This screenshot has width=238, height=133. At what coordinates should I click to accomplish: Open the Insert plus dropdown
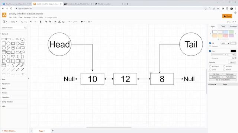pyautogui.click(x=83, y=22)
